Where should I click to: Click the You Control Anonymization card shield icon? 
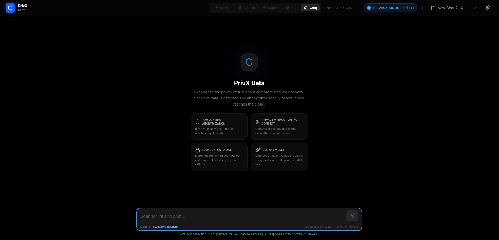click(x=198, y=122)
